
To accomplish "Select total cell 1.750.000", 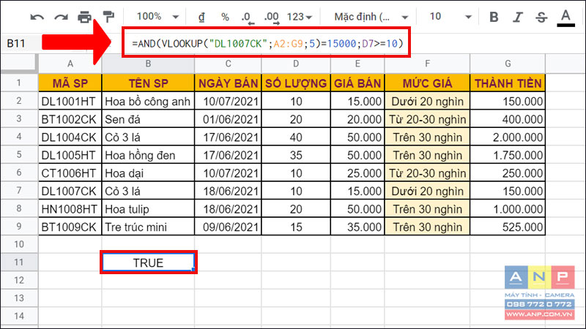I will click(508, 155).
